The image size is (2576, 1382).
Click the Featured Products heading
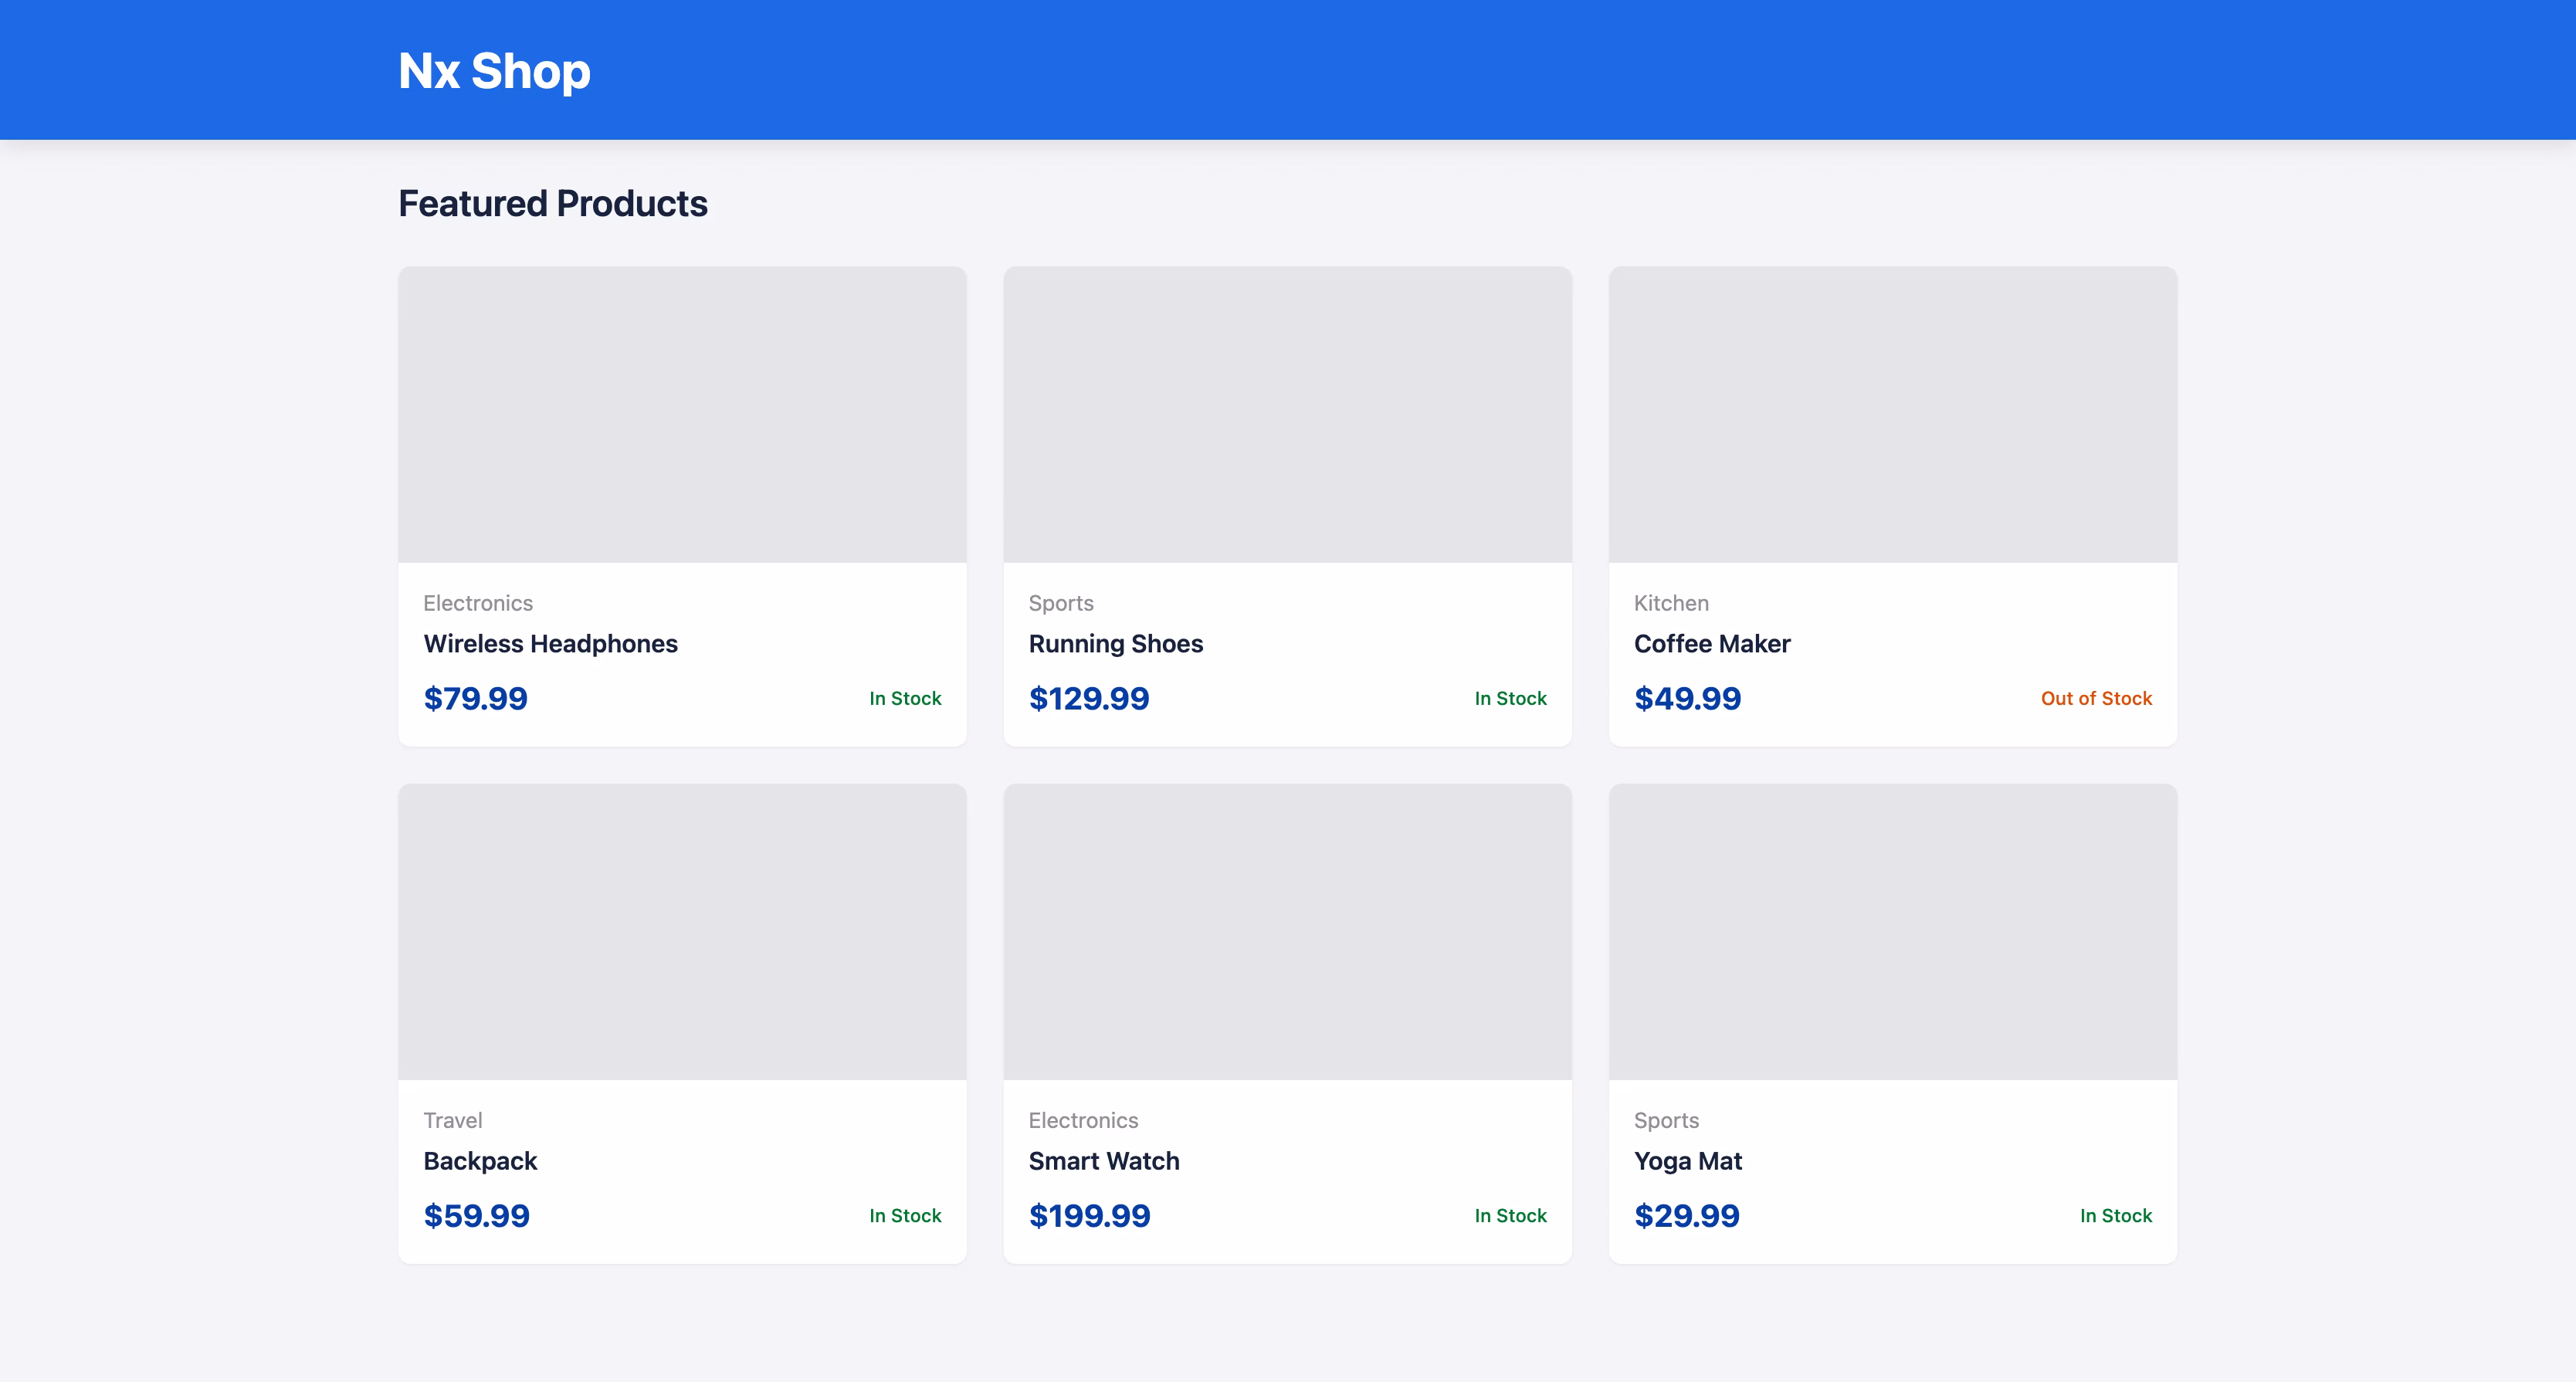[x=553, y=203]
